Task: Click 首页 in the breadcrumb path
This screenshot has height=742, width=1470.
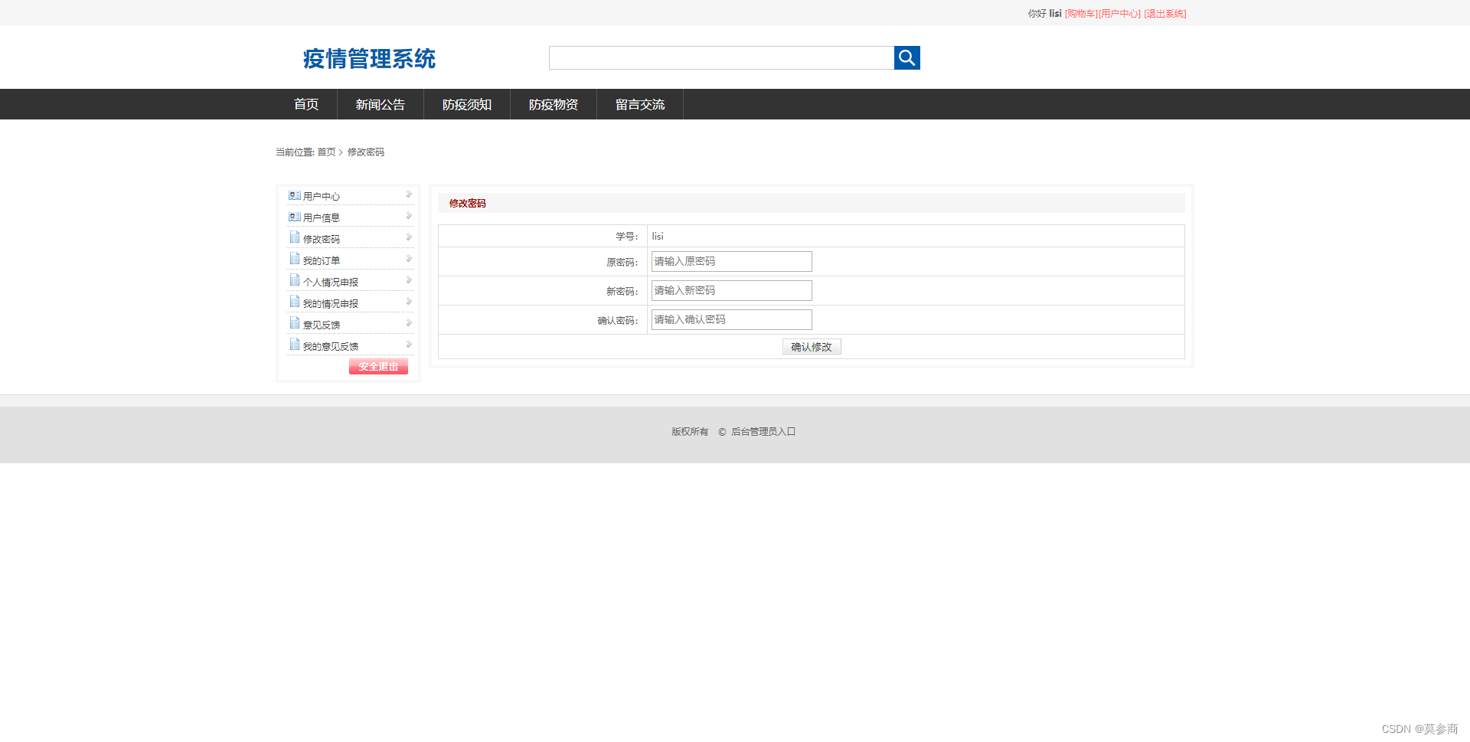Action: click(x=326, y=152)
